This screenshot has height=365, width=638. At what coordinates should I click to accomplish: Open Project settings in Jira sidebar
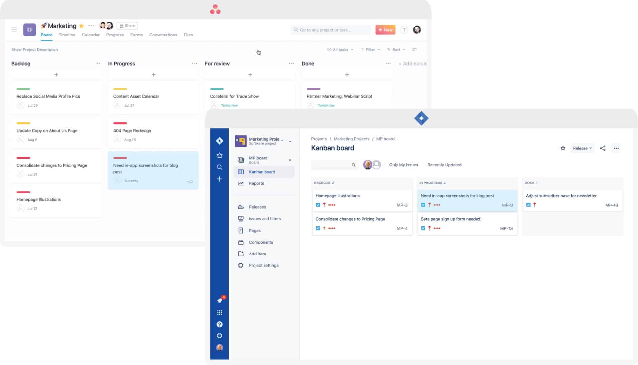coord(264,265)
